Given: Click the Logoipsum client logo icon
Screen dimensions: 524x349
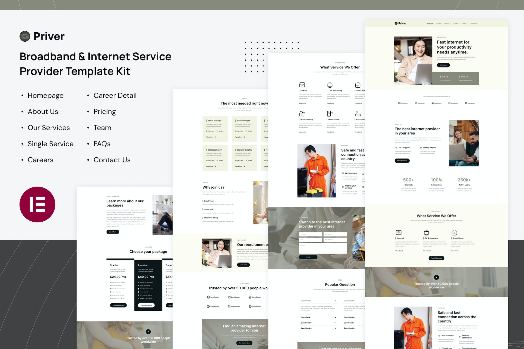Looking at the screenshot, I should click(208, 297).
